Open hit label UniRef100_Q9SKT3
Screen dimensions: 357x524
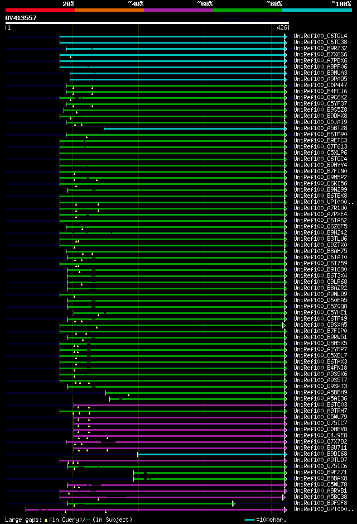(x=320, y=387)
